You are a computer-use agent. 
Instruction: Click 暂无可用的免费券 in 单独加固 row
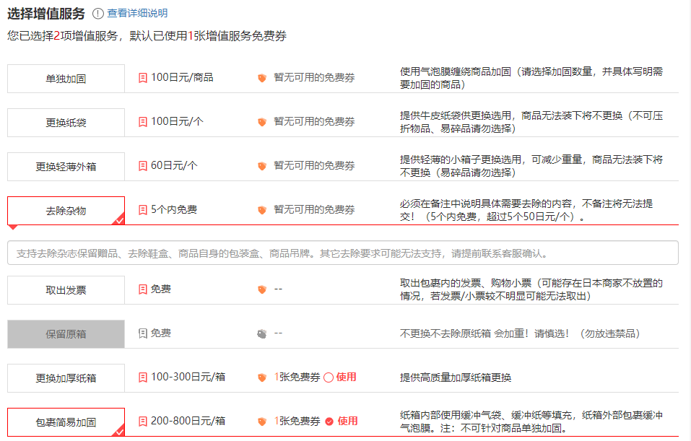point(314,77)
